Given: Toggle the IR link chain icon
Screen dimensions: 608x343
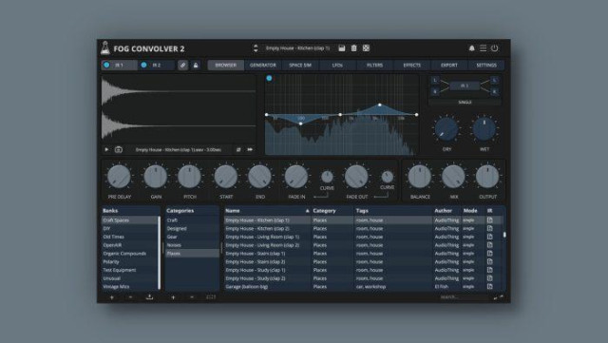Looking at the screenshot, I should tap(182, 66).
